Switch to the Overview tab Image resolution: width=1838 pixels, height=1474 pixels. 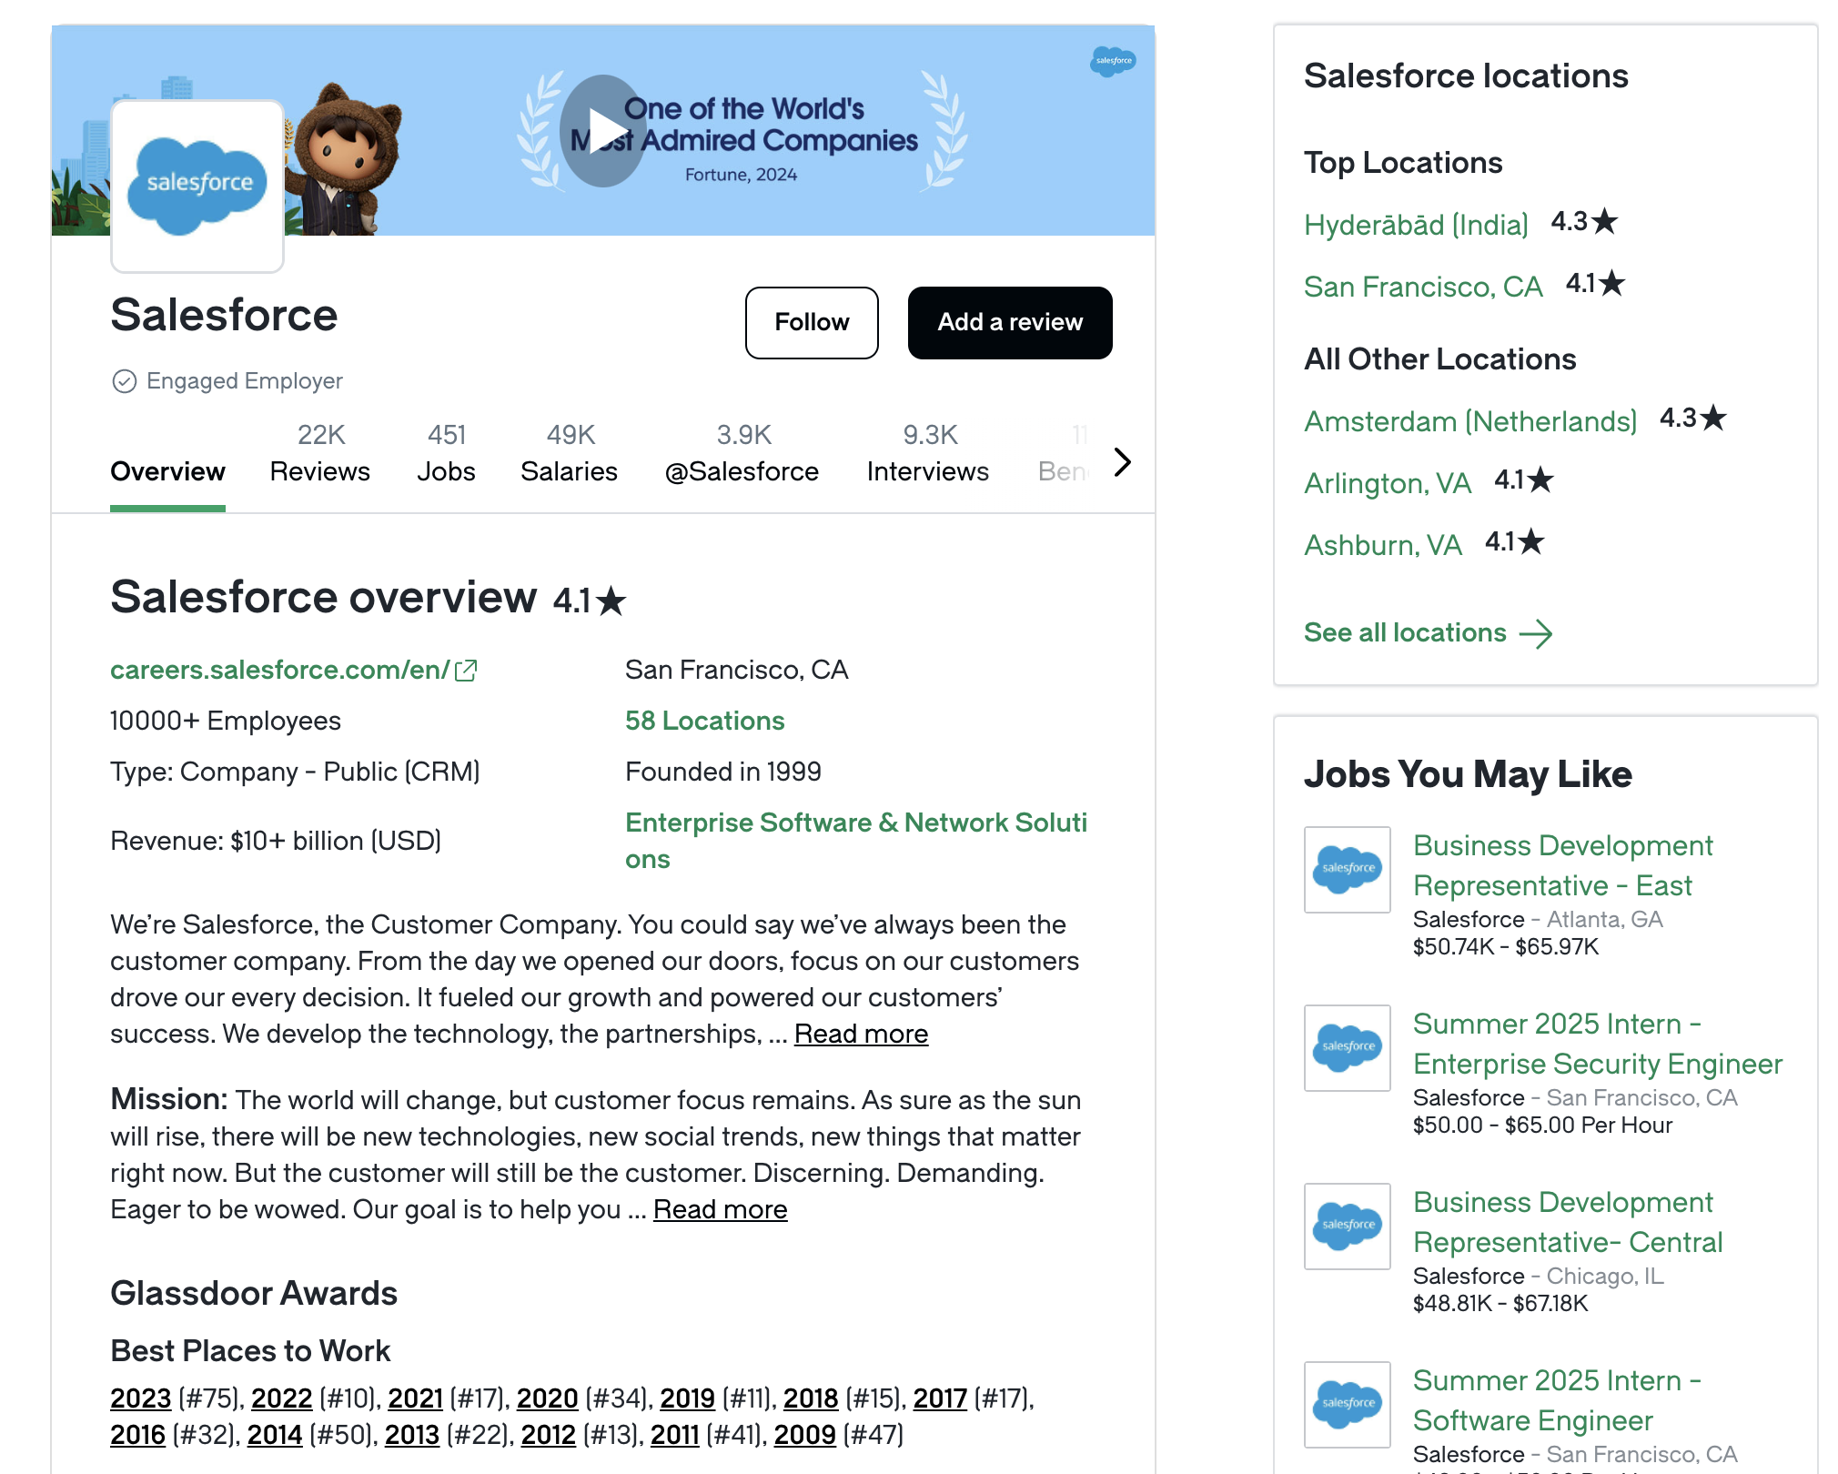(x=167, y=471)
